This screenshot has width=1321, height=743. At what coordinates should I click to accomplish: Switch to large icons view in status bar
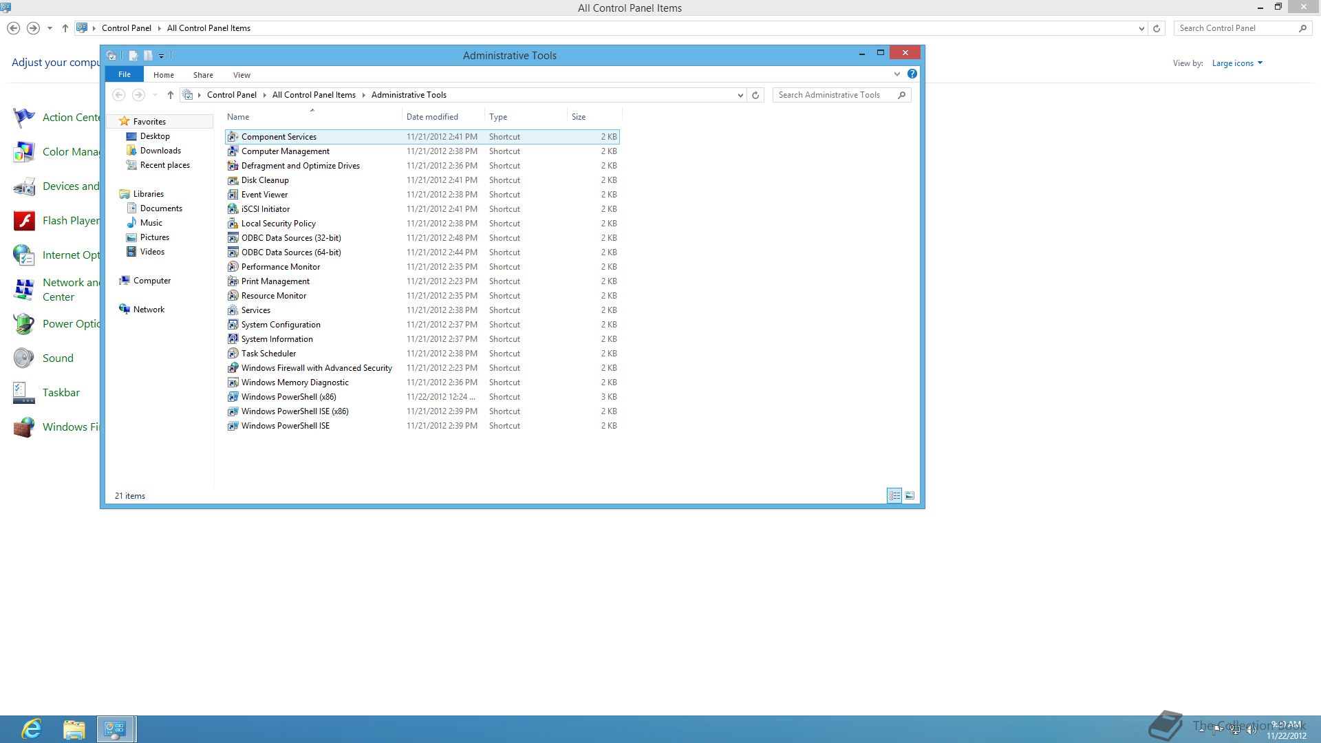coord(910,495)
